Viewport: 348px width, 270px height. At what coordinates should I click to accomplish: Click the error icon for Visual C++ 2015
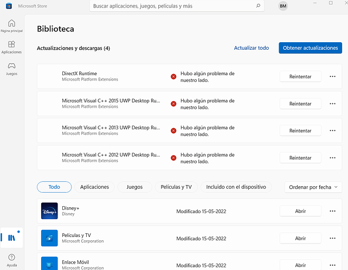(173, 104)
